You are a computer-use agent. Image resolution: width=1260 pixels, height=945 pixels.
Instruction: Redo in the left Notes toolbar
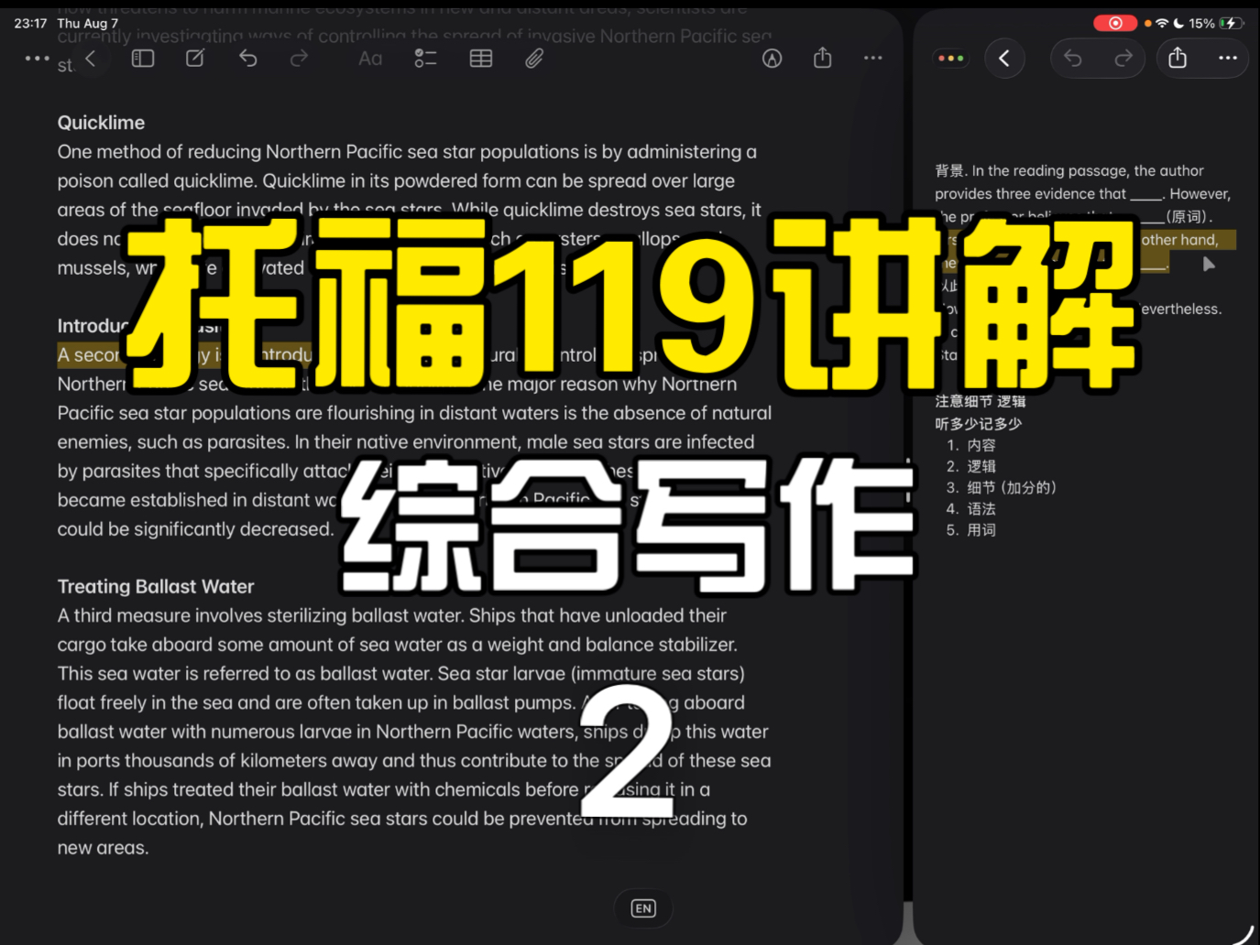(x=299, y=59)
